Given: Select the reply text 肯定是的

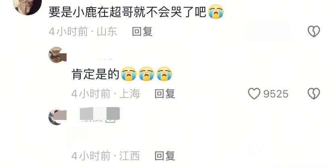Looking at the screenshot, I should (95, 74).
